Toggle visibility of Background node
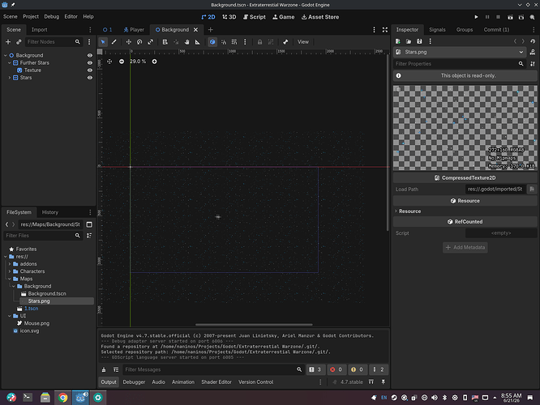 90,55
